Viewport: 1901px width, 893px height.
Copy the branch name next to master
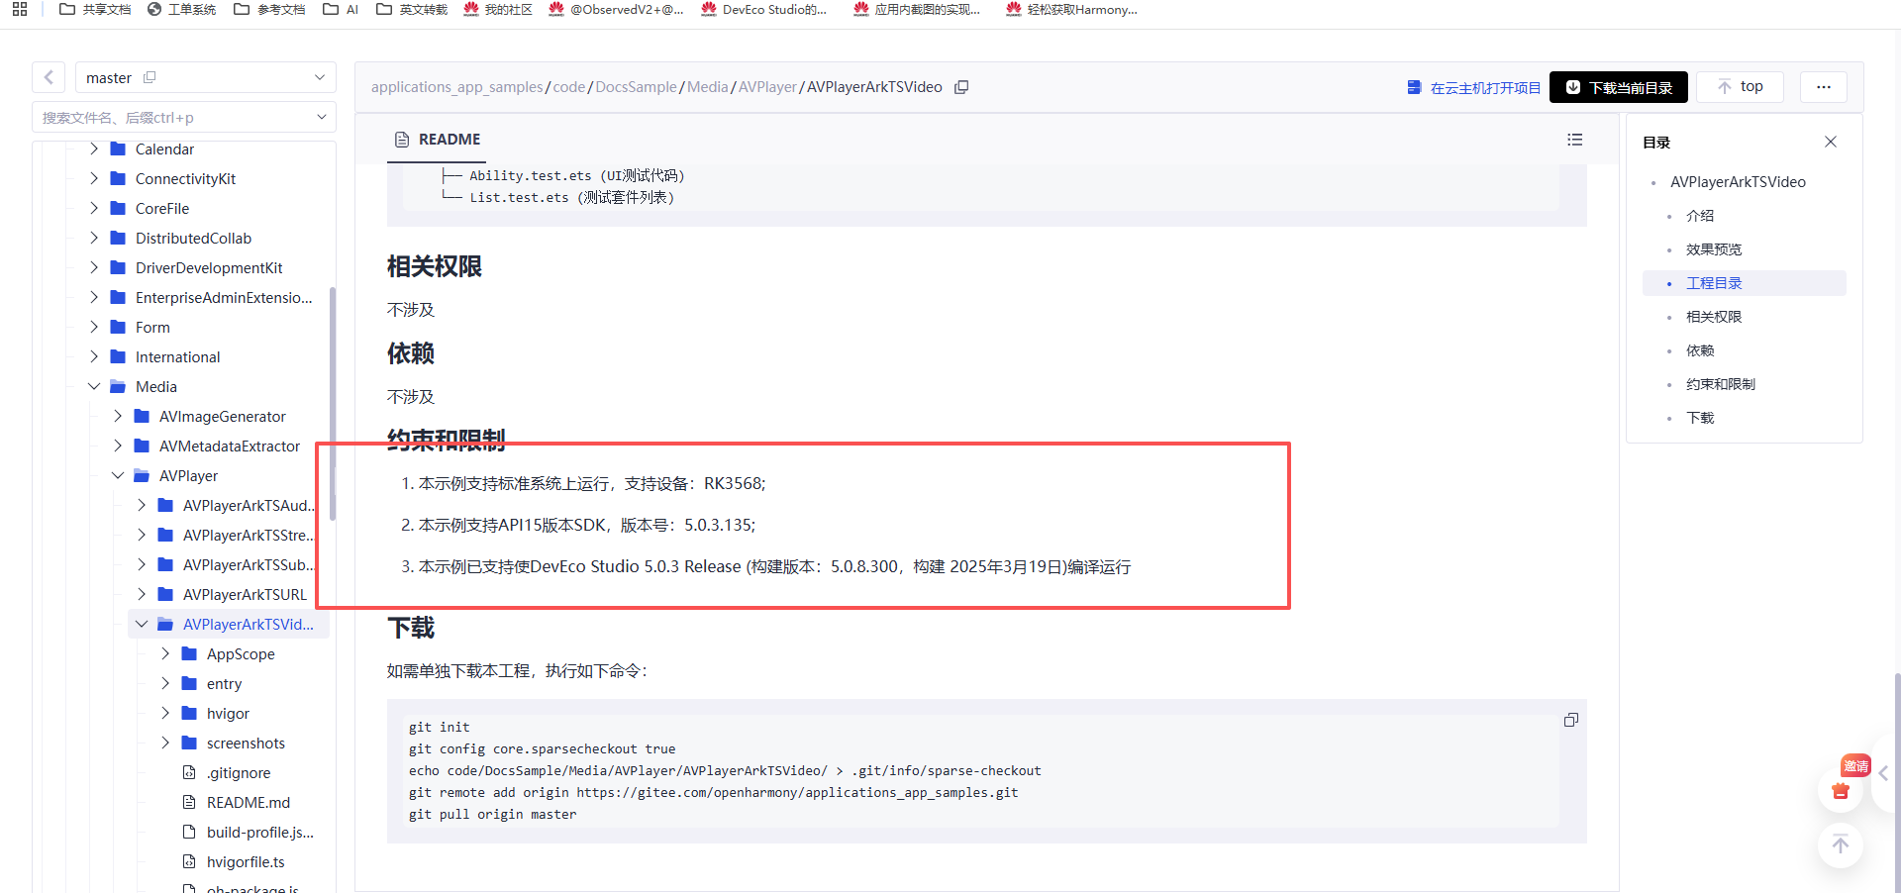tap(150, 77)
